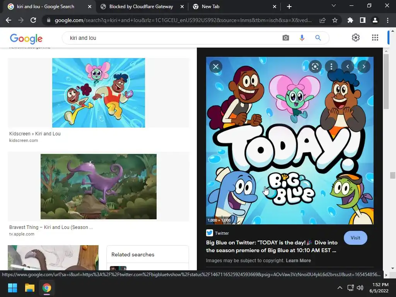Select the Kidscreen cartoon thumbnail
396x297 pixels.
99,93
